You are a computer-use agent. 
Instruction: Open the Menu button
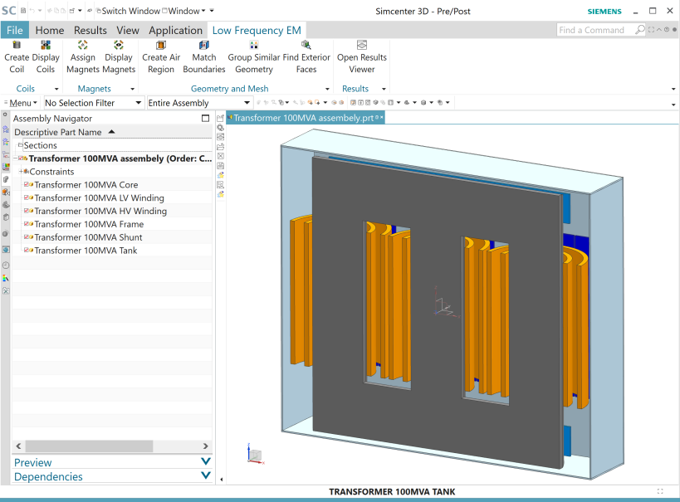tap(21, 103)
